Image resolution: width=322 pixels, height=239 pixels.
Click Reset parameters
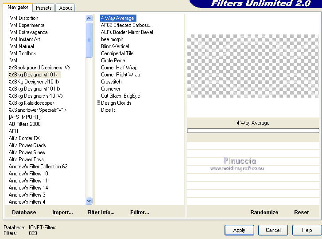(x=301, y=212)
